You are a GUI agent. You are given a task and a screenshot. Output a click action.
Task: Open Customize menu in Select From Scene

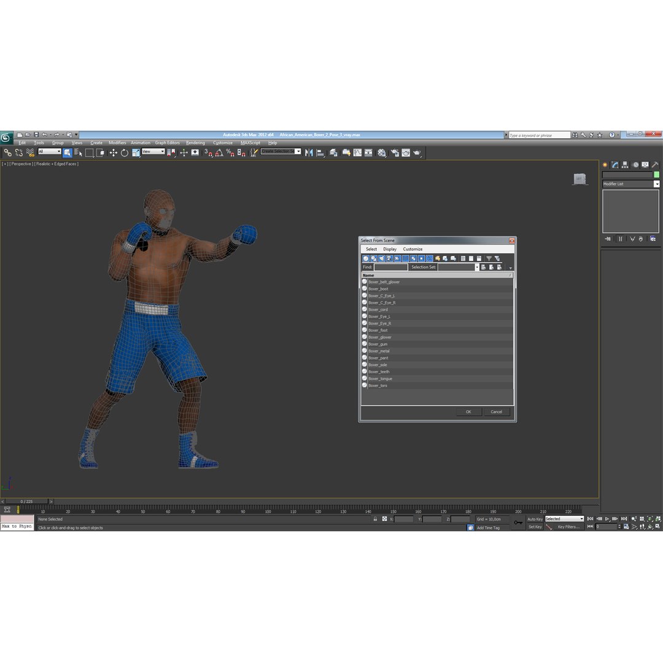pyautogui.click(x=413, y=249)
